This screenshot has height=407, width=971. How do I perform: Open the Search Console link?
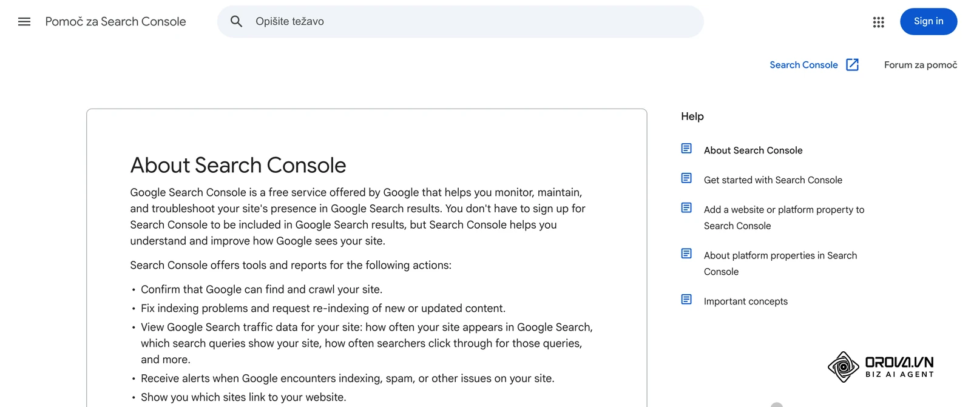tap(804, 65)
